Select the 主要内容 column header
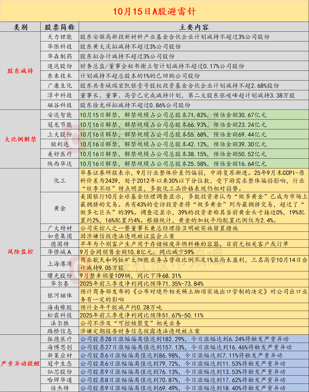Screen dimensions: 309x392 point(194,27)
